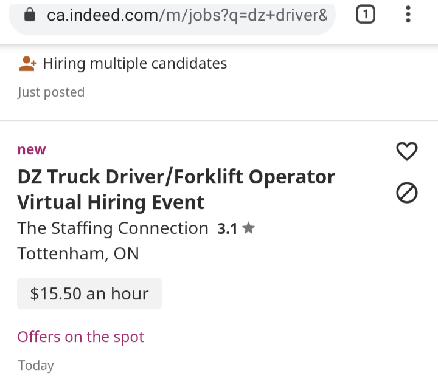Image resolution: width=438 pixels, height=390 pixels.
Task: Click the divider line between job listings
Action: click(x=219, y=120)
